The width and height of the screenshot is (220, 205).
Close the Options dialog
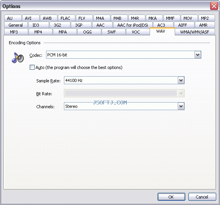[214, 6]
